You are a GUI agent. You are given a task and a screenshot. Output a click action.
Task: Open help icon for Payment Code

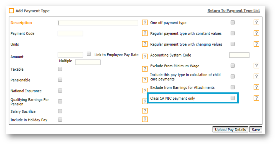pos(145,33)
